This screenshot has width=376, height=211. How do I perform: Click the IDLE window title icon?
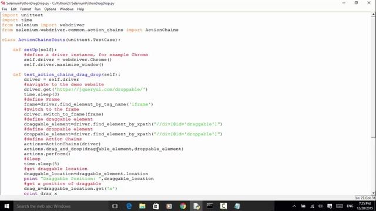click(x=2, y=3)
